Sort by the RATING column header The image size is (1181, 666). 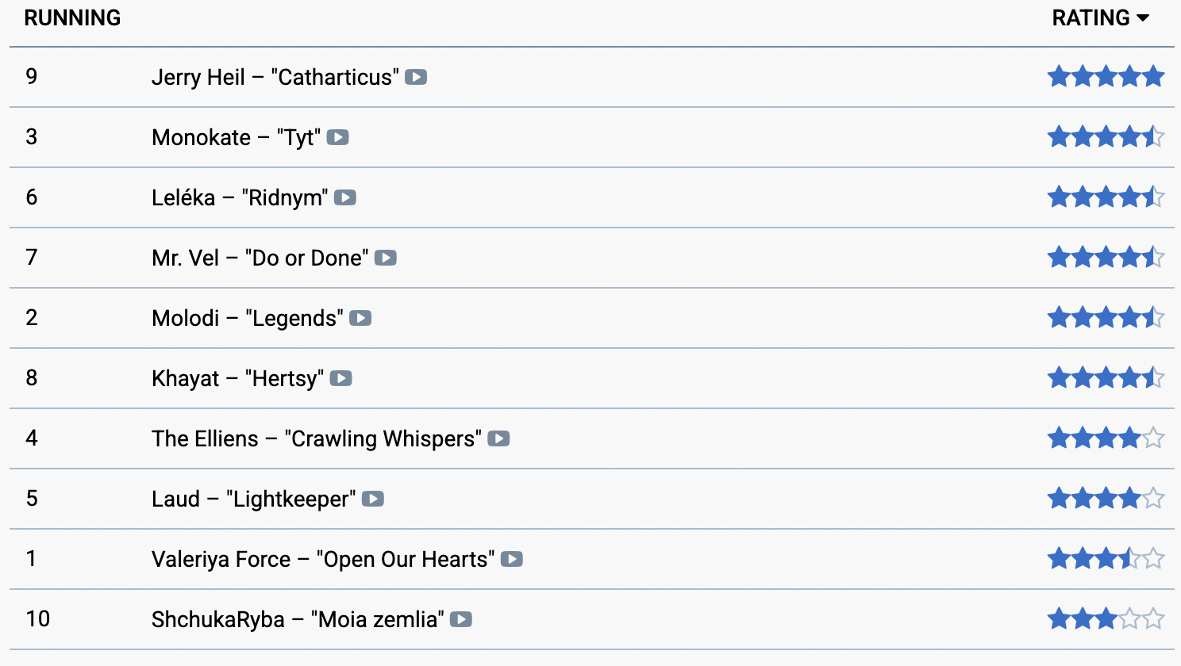click(1091, 18)
